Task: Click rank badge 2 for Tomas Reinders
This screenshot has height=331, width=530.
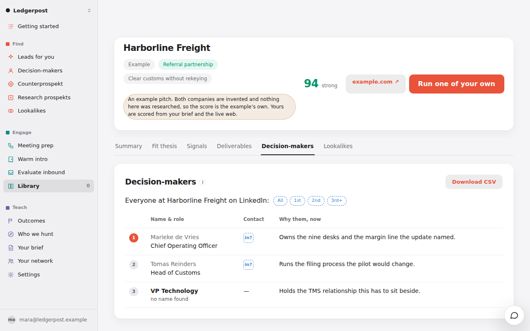Action: [133, 265]
